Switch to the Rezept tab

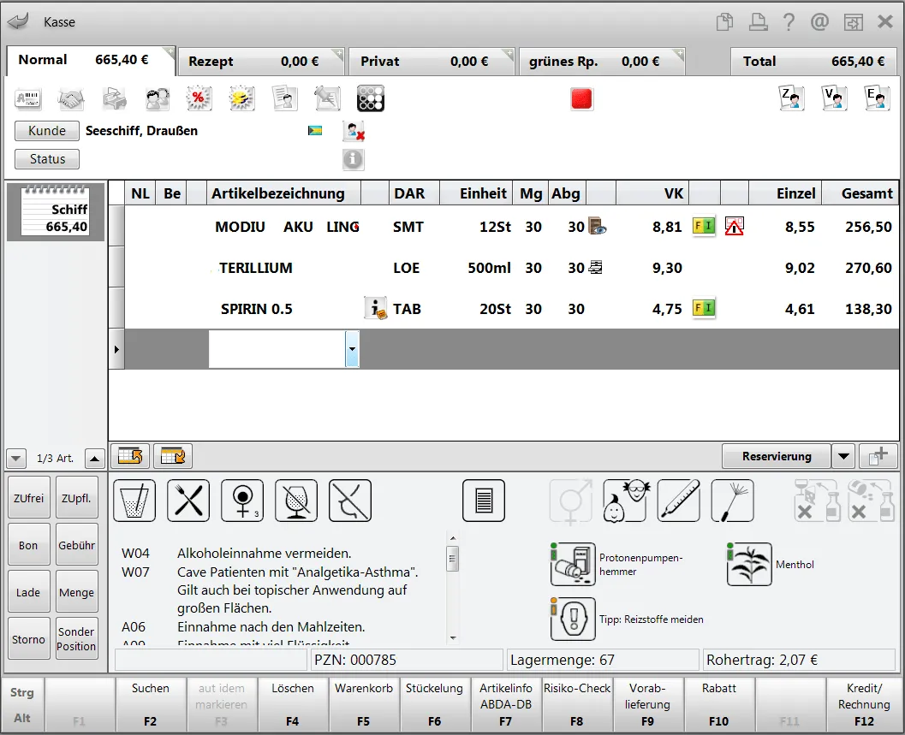[260, 61]
